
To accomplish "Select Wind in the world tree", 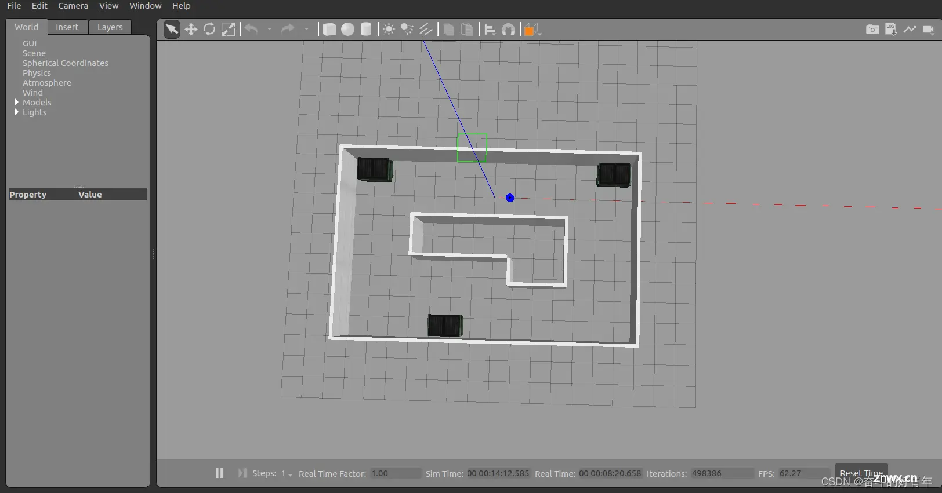I will pyautogui.click(x=32, y=93).
